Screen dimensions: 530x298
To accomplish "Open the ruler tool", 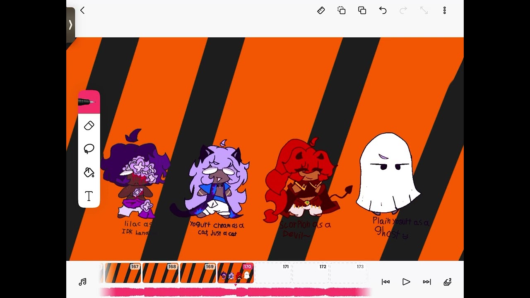I will coord(321,10).
